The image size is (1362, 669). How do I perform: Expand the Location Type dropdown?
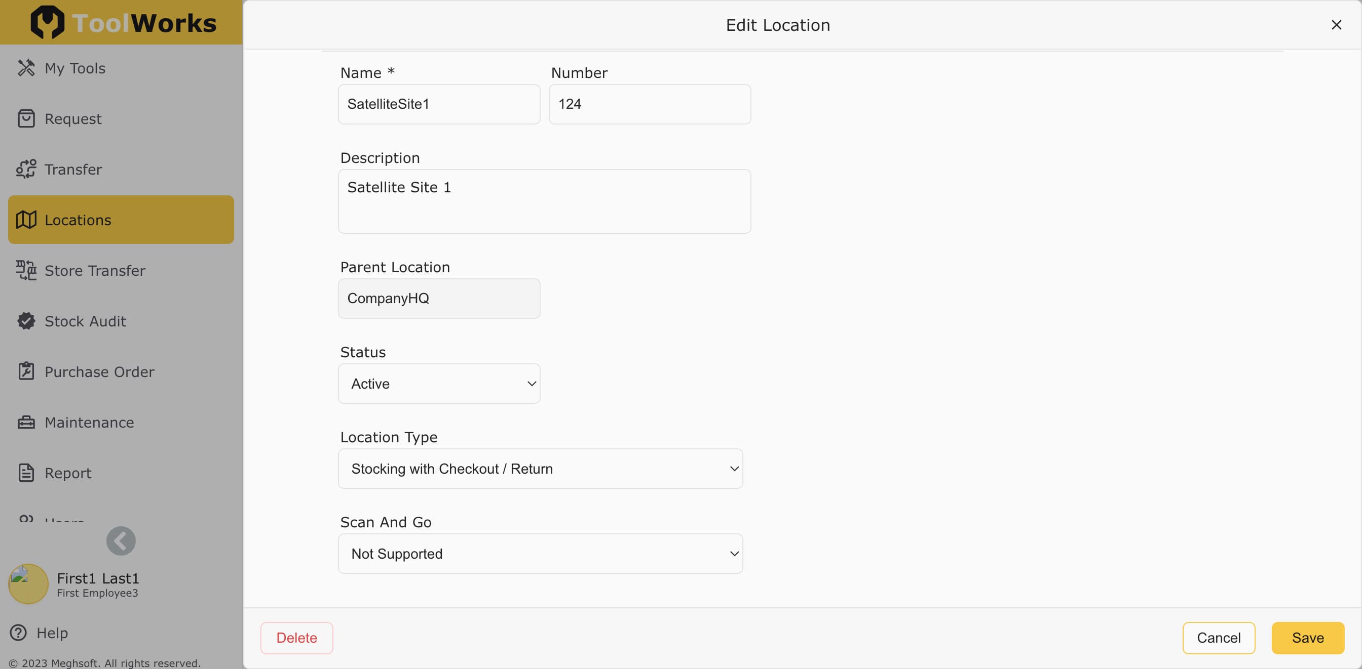[540, 469]
